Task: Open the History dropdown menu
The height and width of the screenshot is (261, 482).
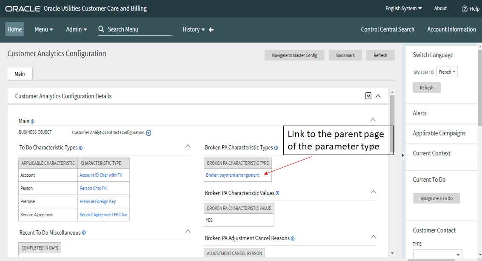Action: tap(194, 29)
